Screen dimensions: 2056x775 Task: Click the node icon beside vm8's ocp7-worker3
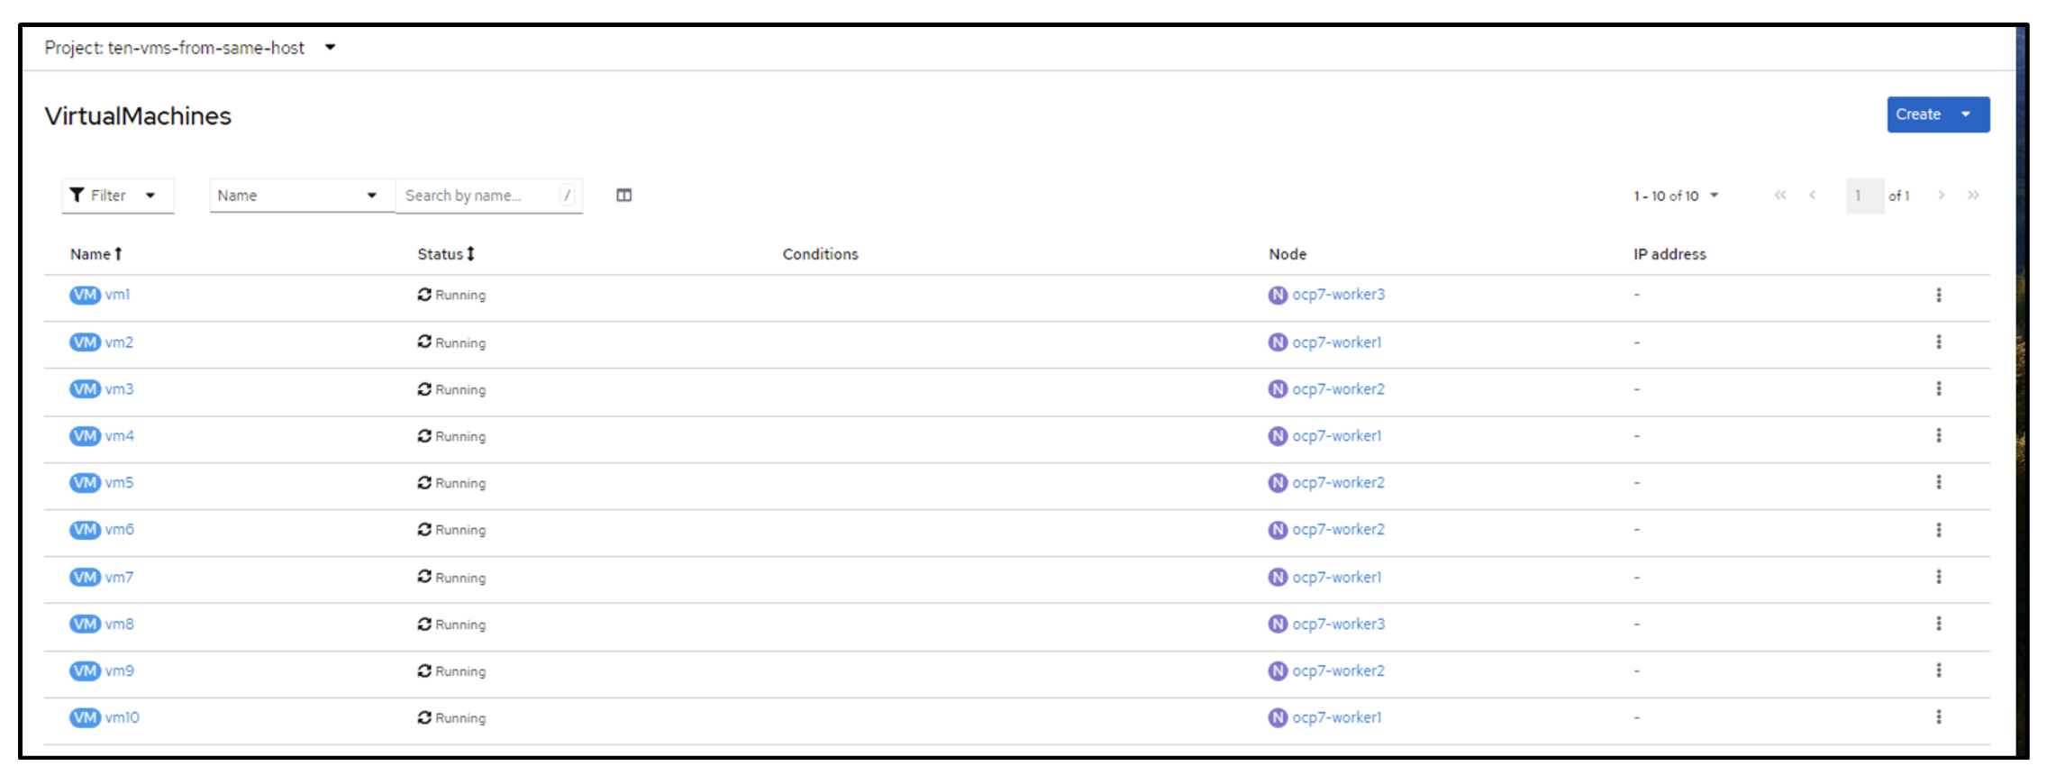pyautogui.click(x=1278, y=624)
